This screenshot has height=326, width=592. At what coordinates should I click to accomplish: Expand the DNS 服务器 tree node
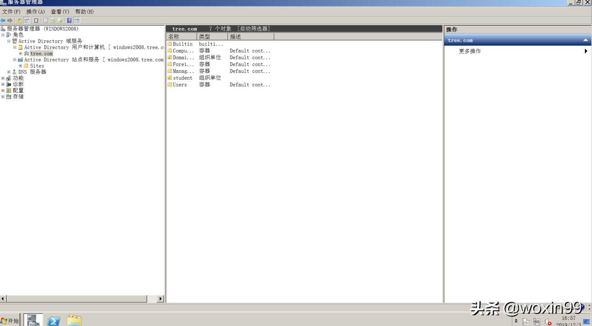(x=9, y=72)
